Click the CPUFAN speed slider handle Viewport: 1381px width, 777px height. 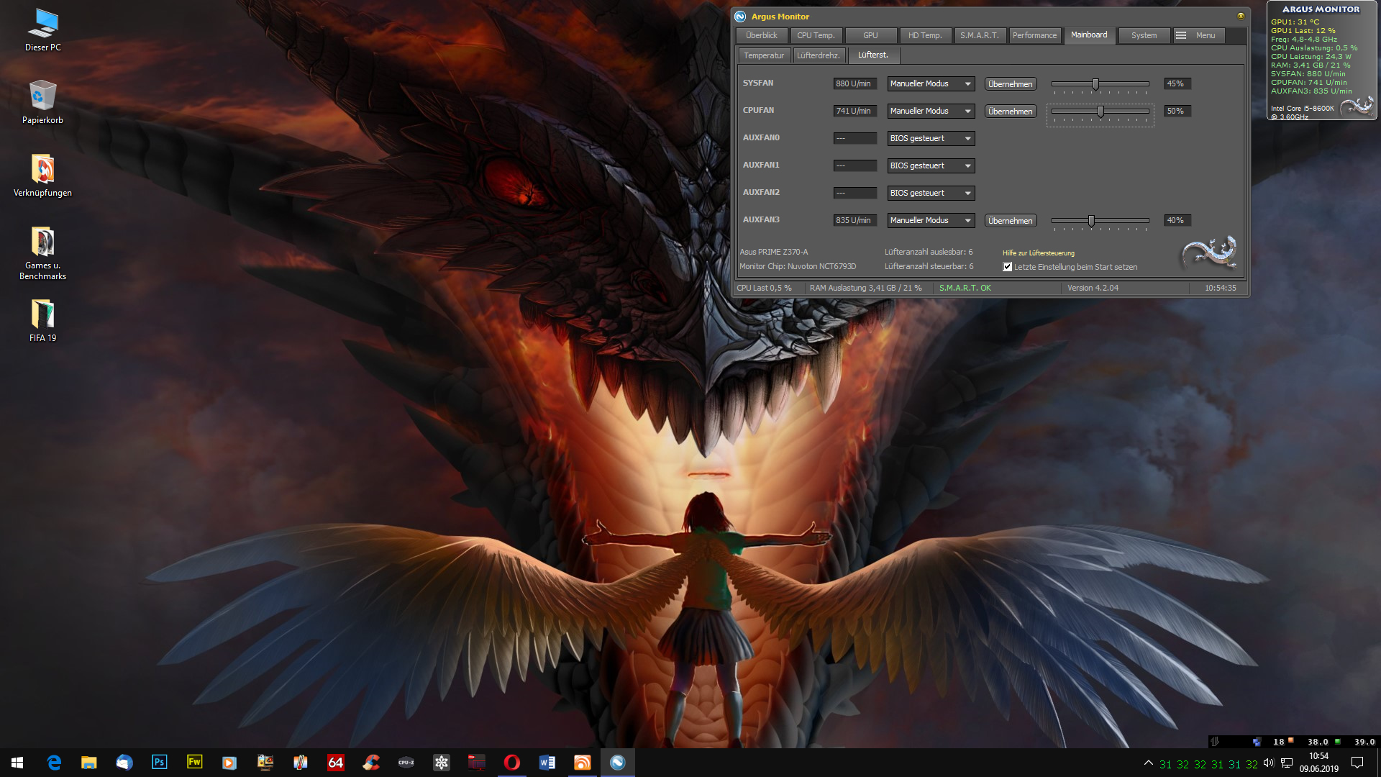1100,112
